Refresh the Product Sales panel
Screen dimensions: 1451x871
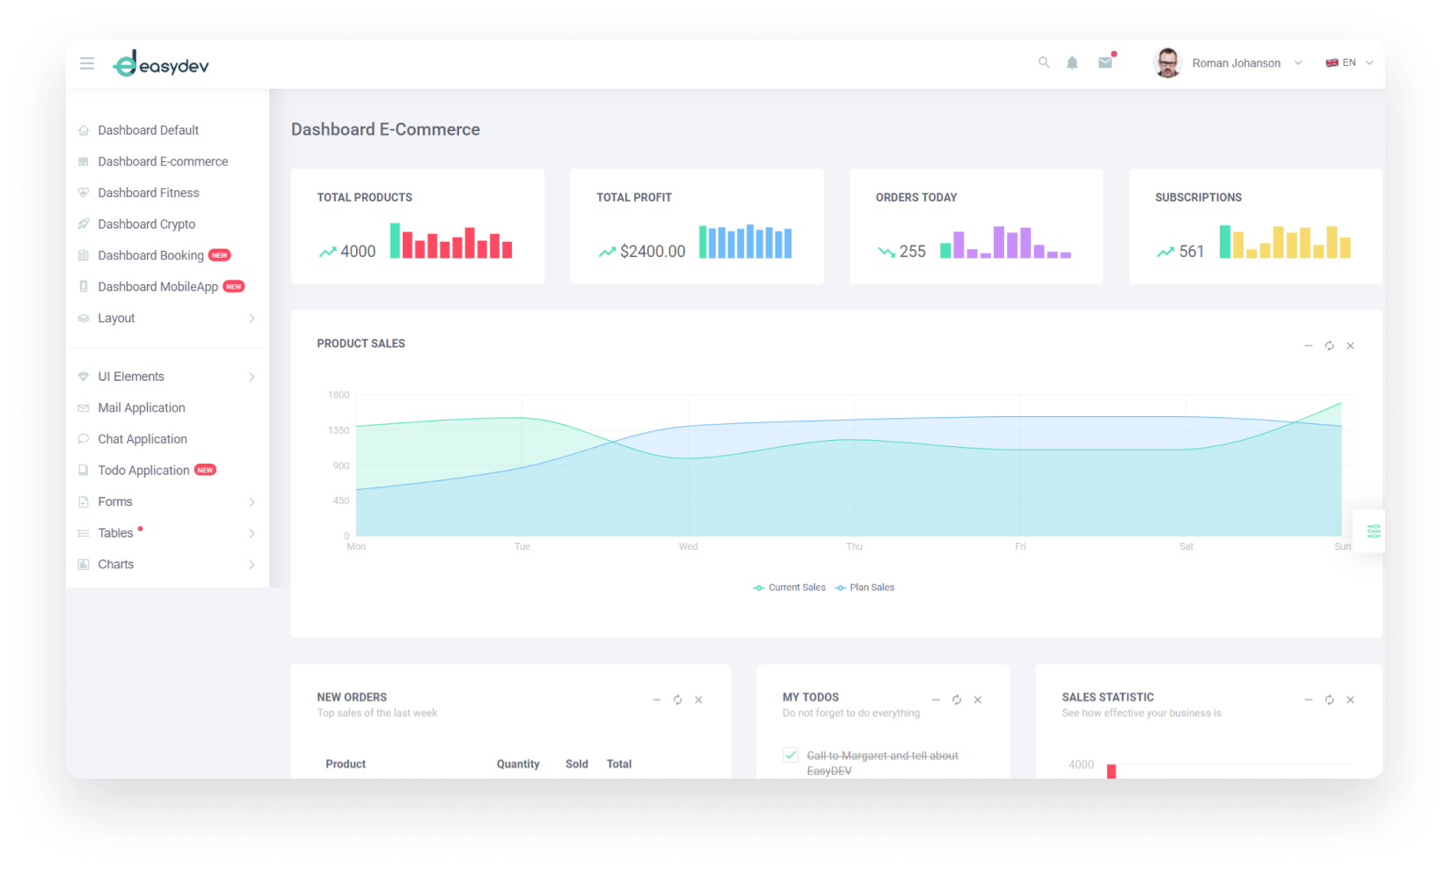click(x=1330, y=346)
